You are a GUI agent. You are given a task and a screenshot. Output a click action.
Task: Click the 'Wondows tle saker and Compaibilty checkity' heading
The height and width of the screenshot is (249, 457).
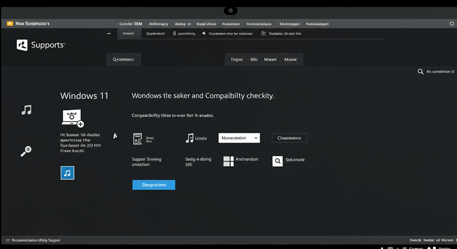[x=203, y=96]
